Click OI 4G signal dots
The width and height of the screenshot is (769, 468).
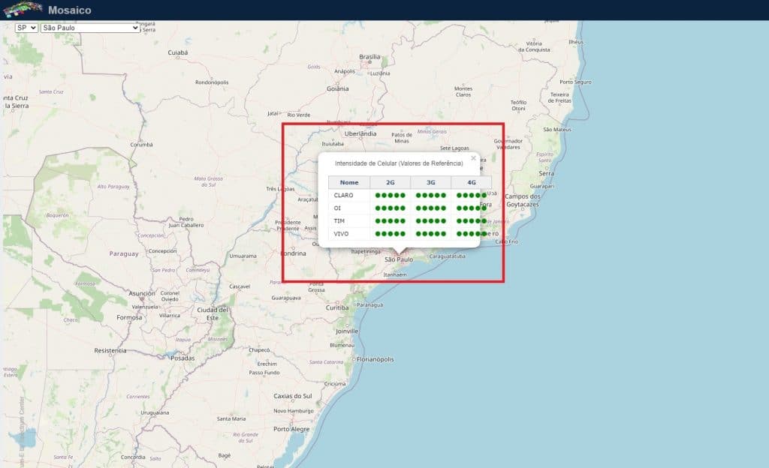(x=472, y=208)
